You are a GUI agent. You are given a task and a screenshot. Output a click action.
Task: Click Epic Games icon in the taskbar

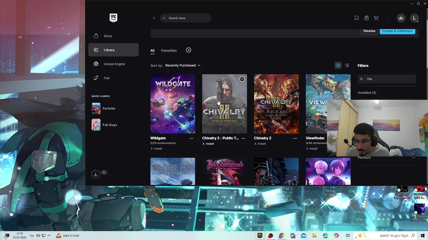260,235
